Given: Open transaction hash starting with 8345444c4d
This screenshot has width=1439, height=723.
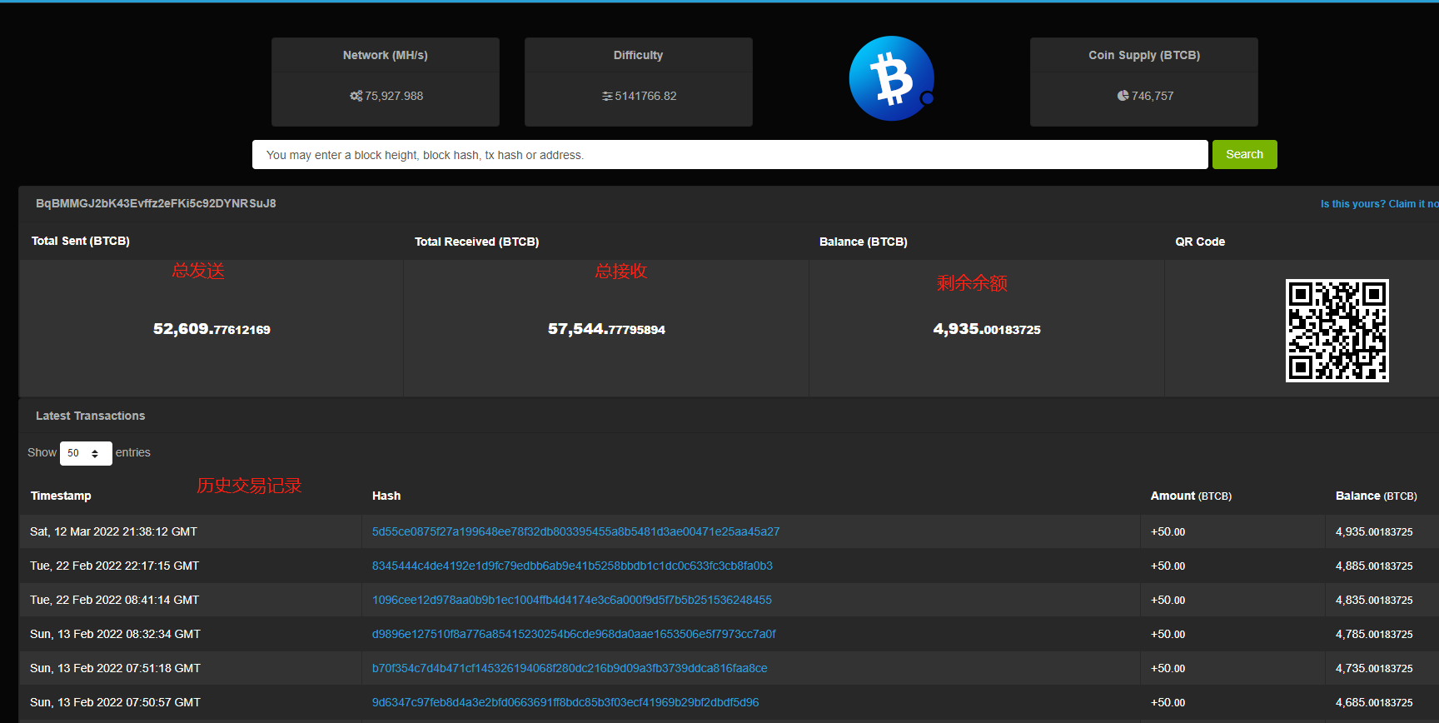Looking at the screenshot, I should click(572, 566).
